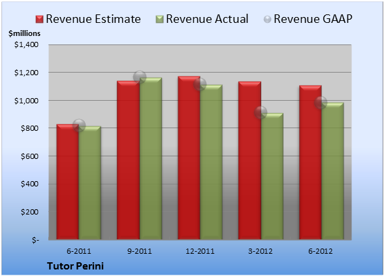Screen dimensions: 384x276
Task: Click the 6-2011 quarter label
Action: [79, 251]
